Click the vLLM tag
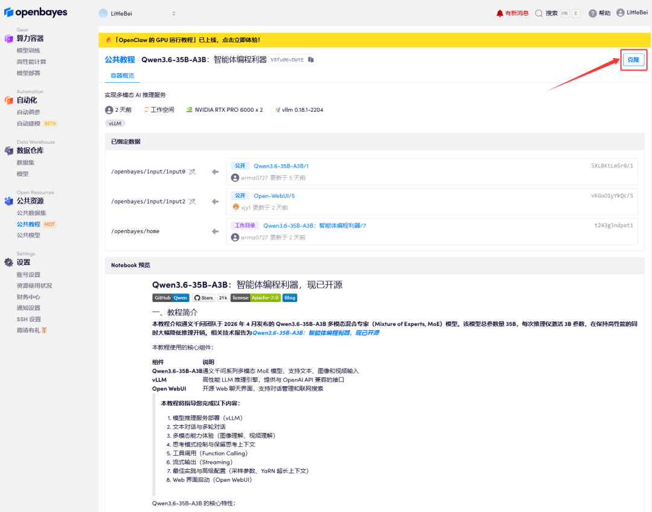652x512 pixels. 115,123
